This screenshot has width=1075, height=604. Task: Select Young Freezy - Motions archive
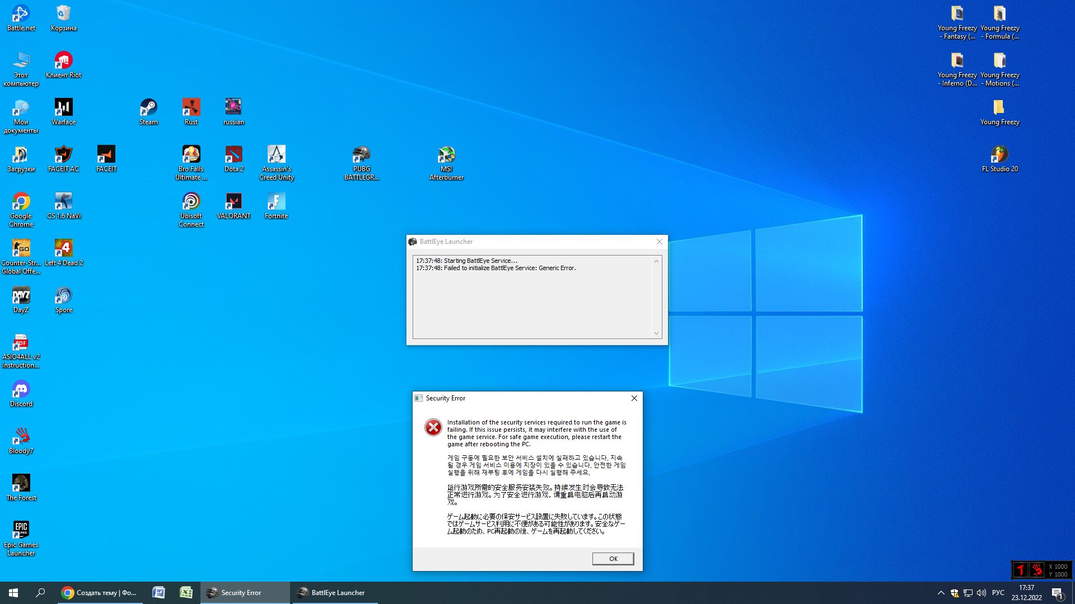click(1000, 69)
